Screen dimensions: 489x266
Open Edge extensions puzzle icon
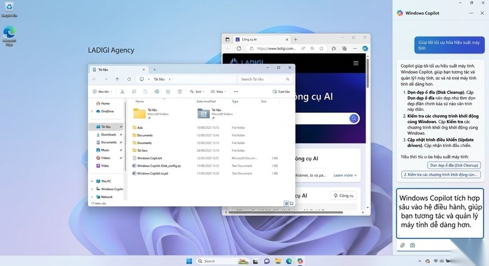(334, 49)
